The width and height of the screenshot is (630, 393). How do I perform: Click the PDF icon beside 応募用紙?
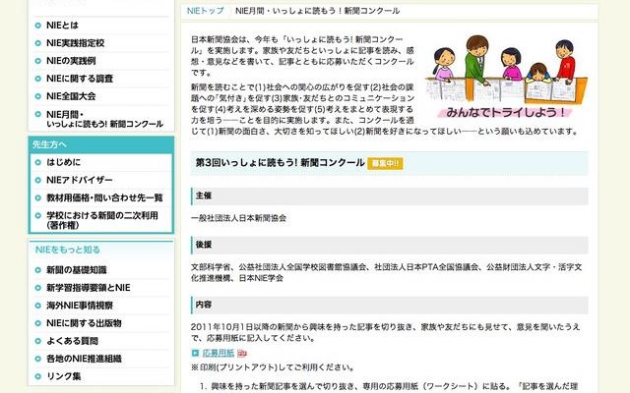(242, 354)
